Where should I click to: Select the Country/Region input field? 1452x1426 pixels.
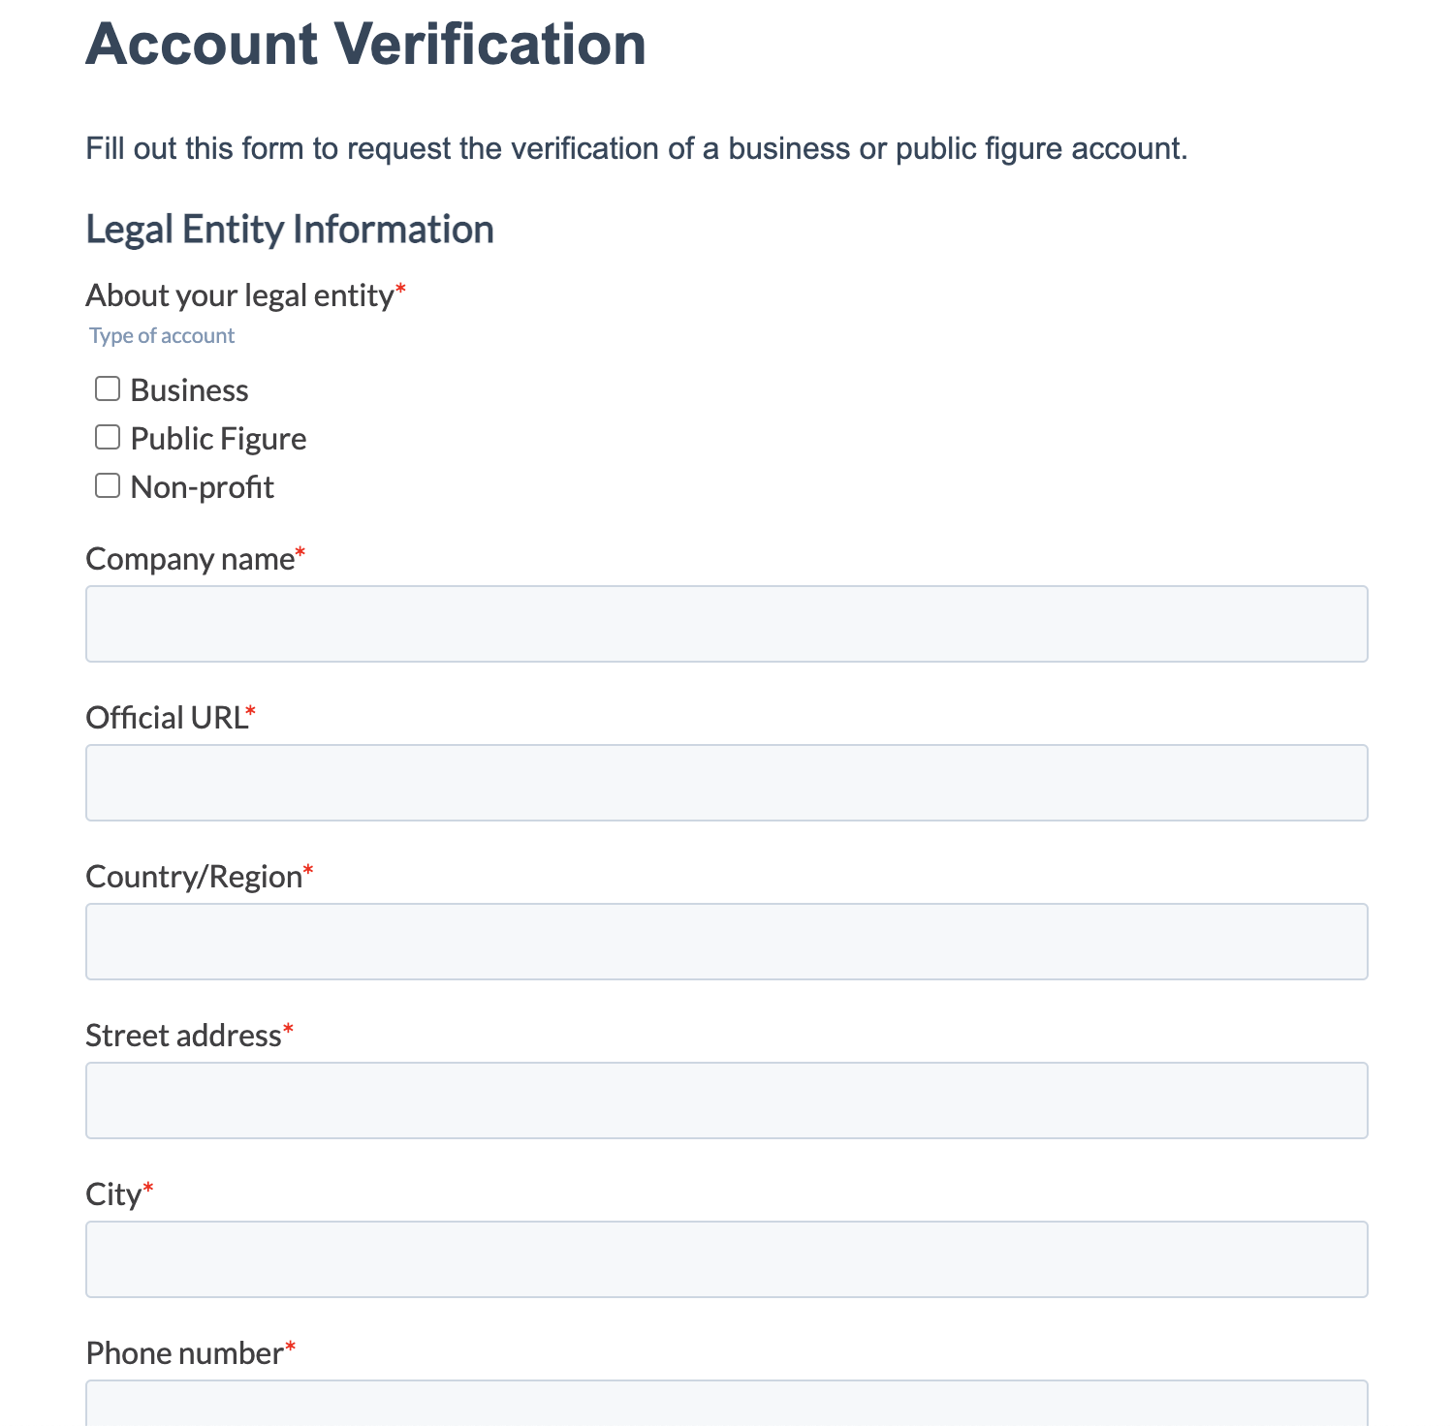click(726, 942)
